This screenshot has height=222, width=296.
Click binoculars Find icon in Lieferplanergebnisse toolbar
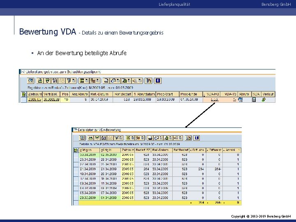[x=55, y=81]
